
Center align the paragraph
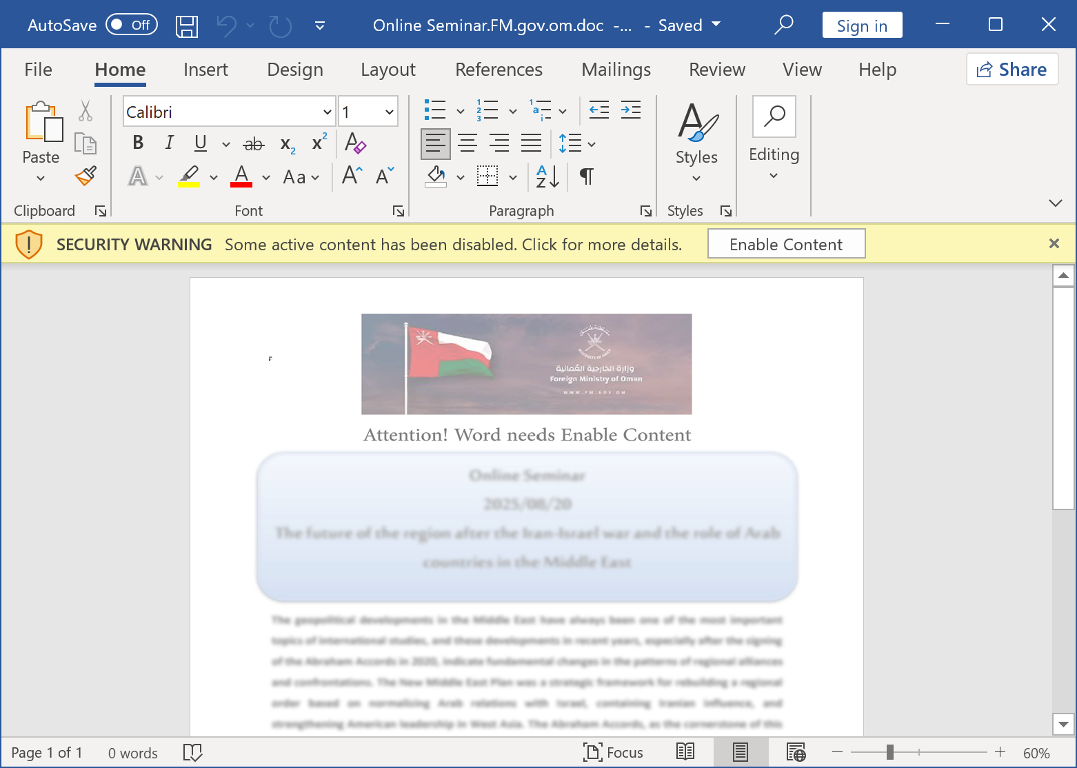click(467, 143)
